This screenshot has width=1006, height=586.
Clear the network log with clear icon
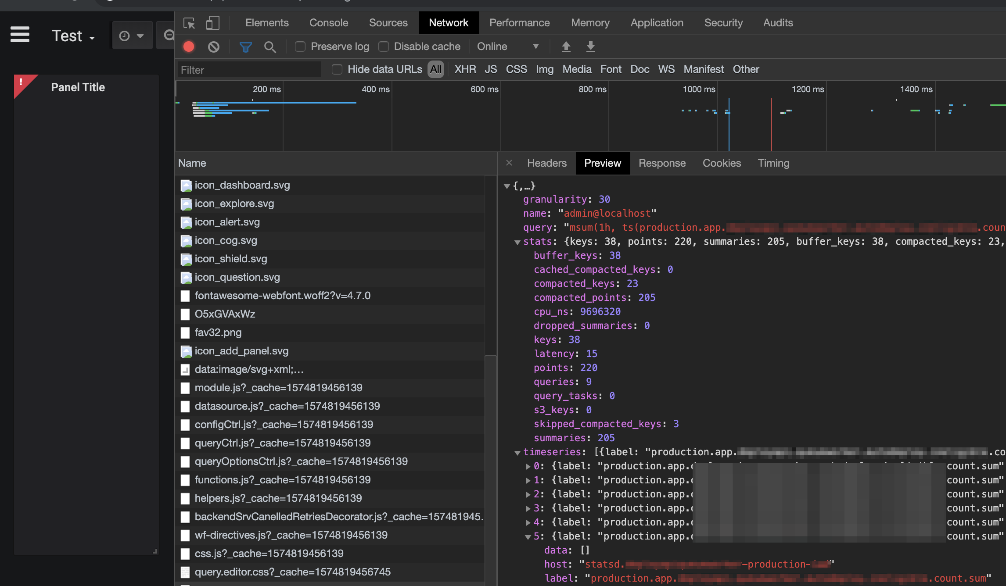214,46
